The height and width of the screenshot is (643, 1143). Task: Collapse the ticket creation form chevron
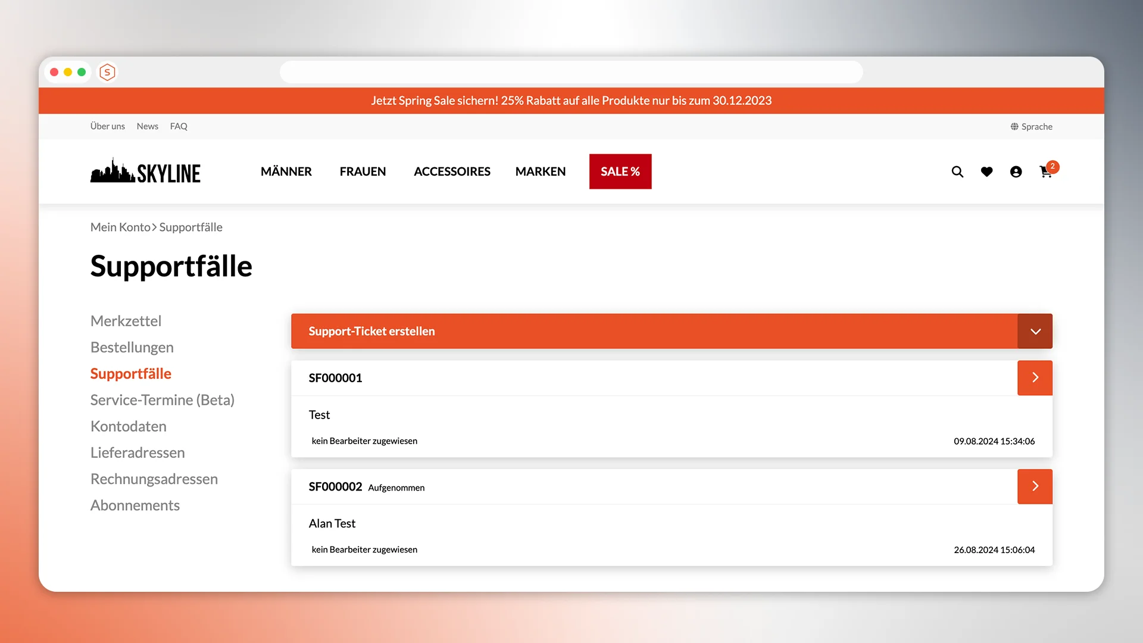(x=1035, y=331)
